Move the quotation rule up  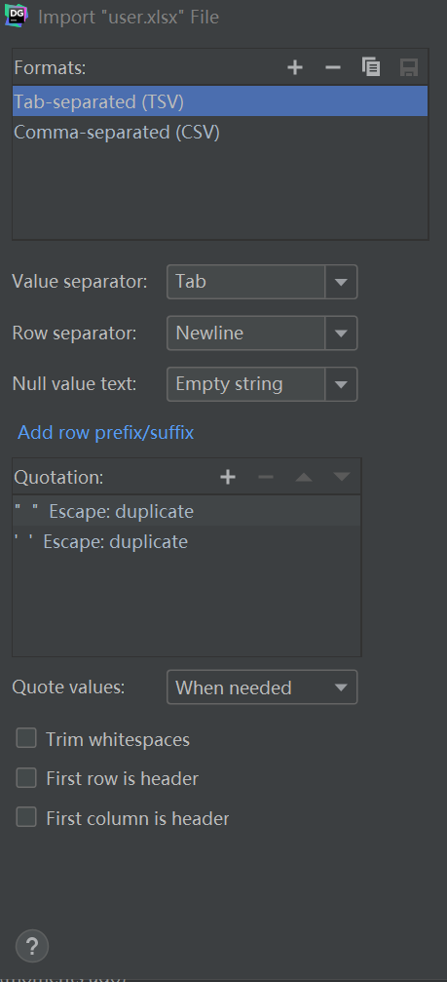(x=304, y=477)
